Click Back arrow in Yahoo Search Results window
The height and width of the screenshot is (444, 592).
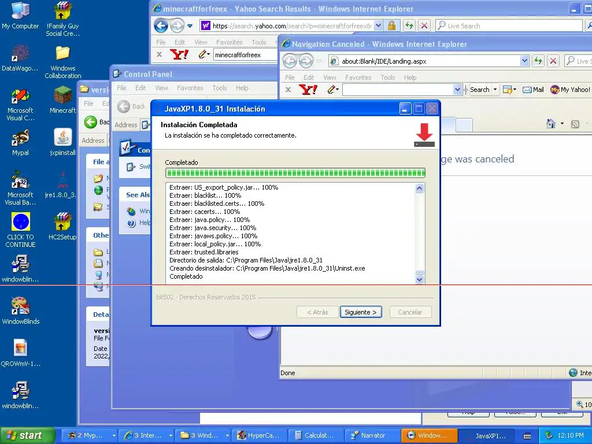161,25
